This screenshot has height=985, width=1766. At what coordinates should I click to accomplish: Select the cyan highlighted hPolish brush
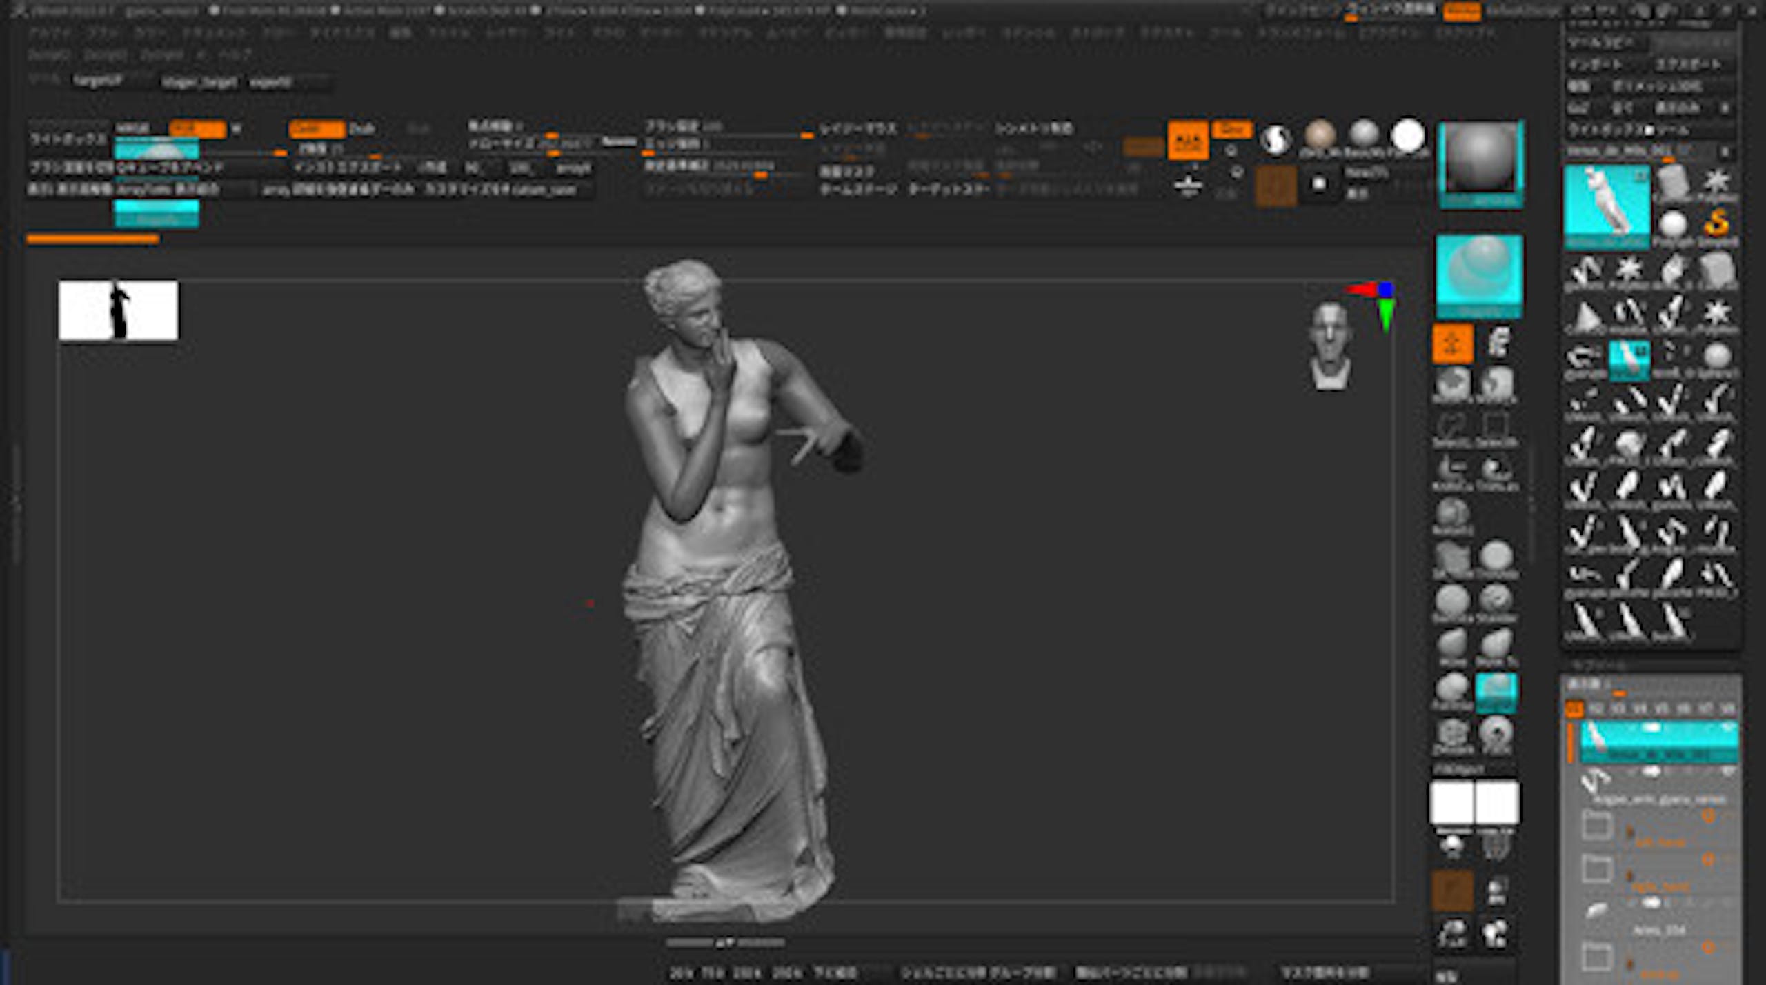coord(1496,693)
